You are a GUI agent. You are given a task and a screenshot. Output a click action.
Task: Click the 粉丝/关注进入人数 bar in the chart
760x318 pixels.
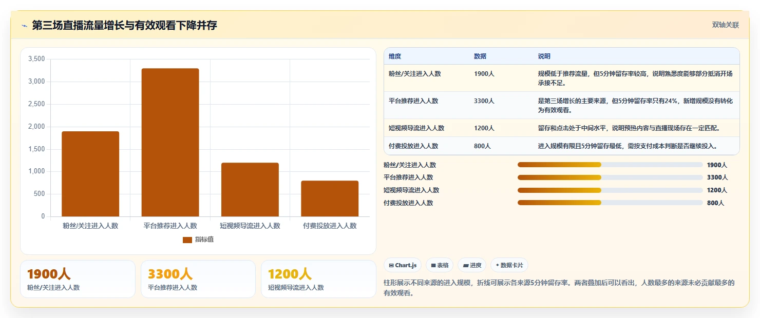(90, 174)
